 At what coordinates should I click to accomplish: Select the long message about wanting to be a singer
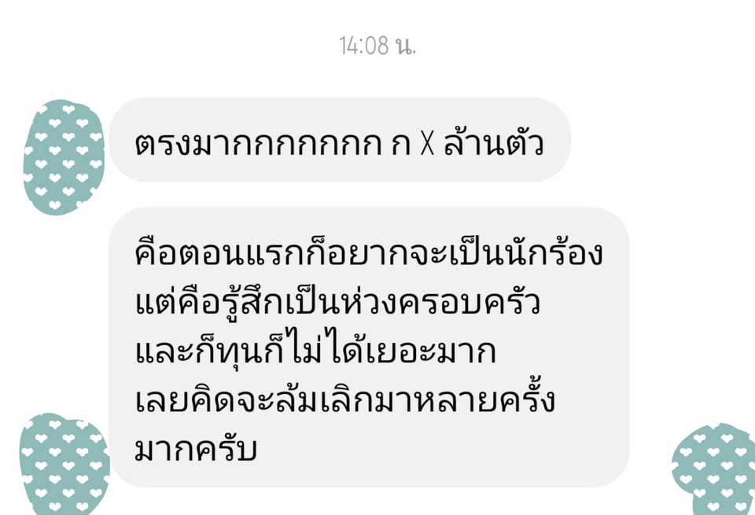point(369,348)
